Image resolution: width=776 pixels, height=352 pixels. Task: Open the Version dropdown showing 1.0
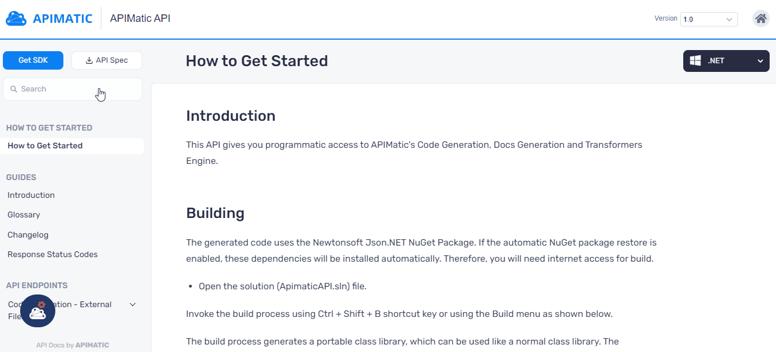(708, 19)
